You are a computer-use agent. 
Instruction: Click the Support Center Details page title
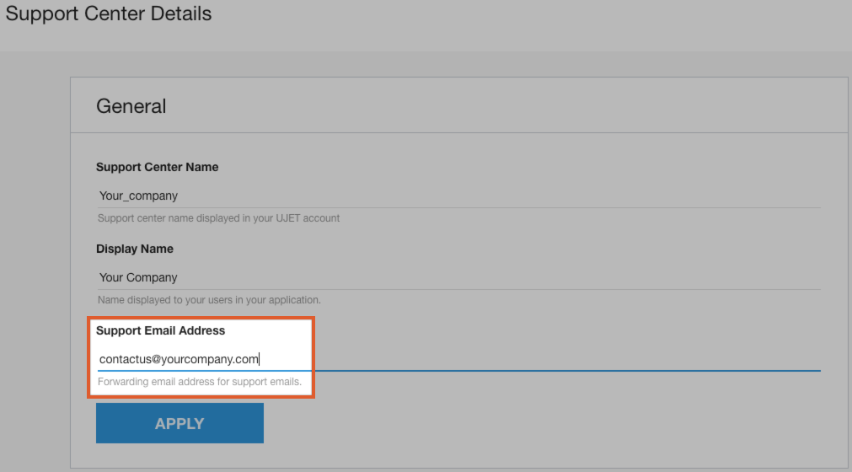click(x=109, y=13)
